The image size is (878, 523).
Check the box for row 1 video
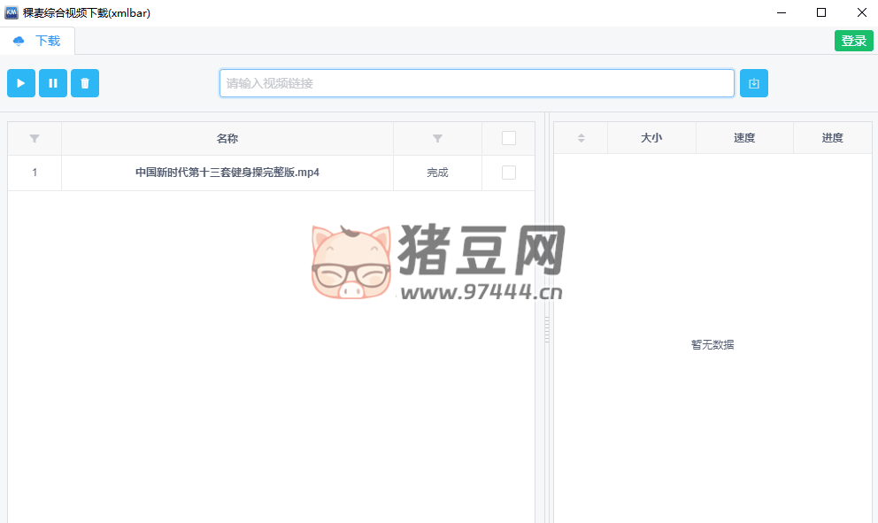(508, 173)
